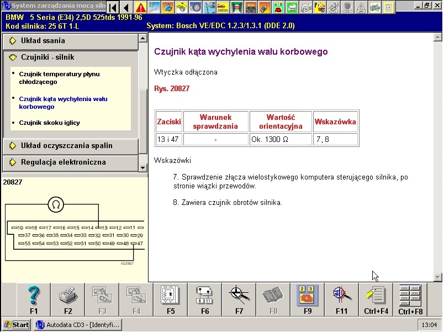Click the red warning triangle toolbar icon
This screenshot has height=332, width=444.
[140, 8]
